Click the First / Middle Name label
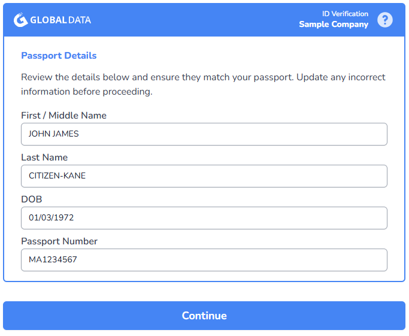 [63, 116]
